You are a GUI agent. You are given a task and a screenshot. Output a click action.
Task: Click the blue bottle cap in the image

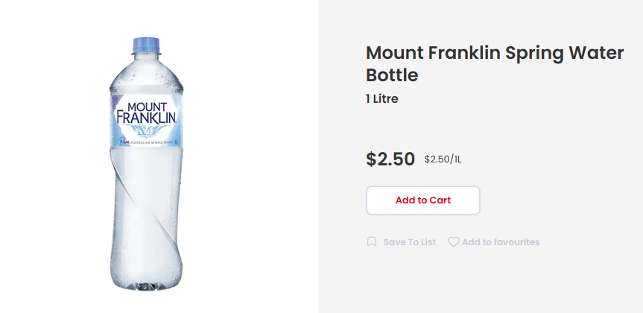pos(146,45)
